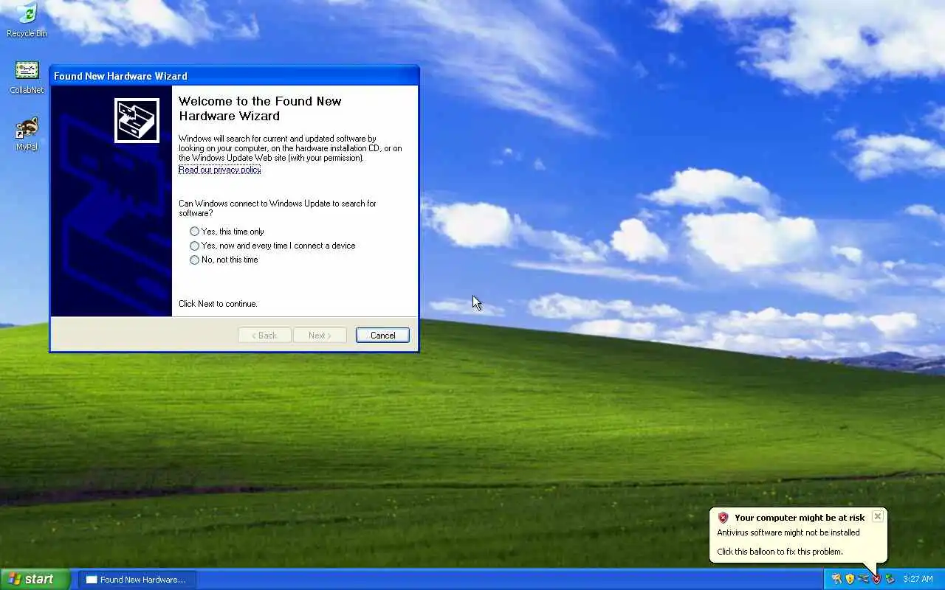Screen dimensions: 945x590
Task: Choose "No, not this time" option
Action: (x=224, y=260)
